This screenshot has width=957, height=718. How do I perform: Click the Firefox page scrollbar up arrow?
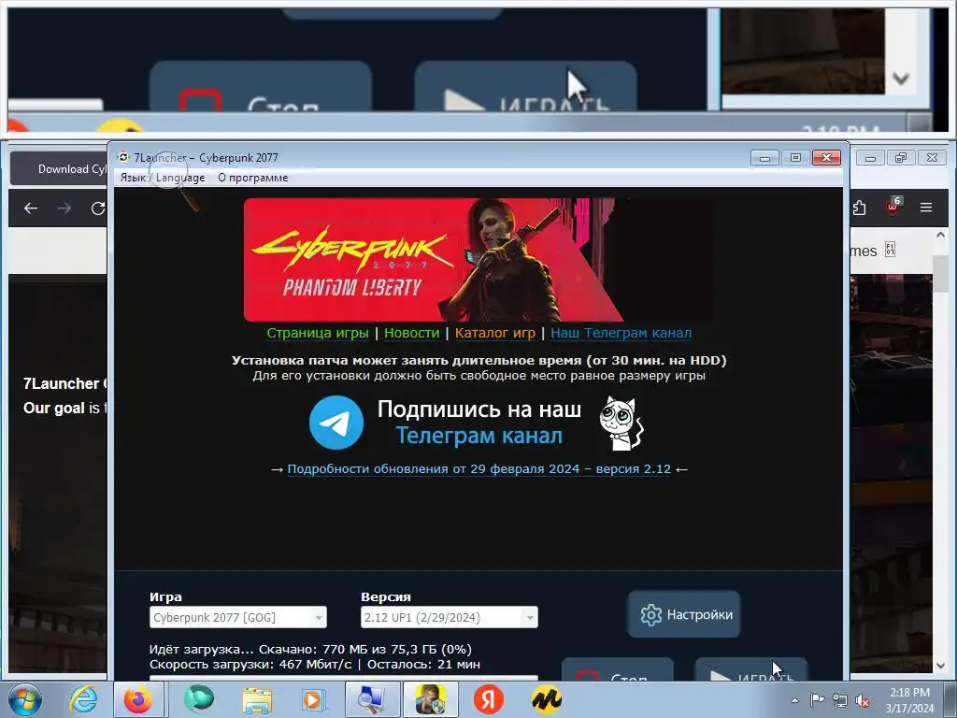940,235
